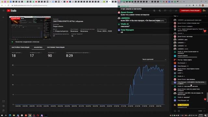Screen dimensions: 208x117
Task: Click the chat scrollbar thumb
Action: (x=207, y=97)
